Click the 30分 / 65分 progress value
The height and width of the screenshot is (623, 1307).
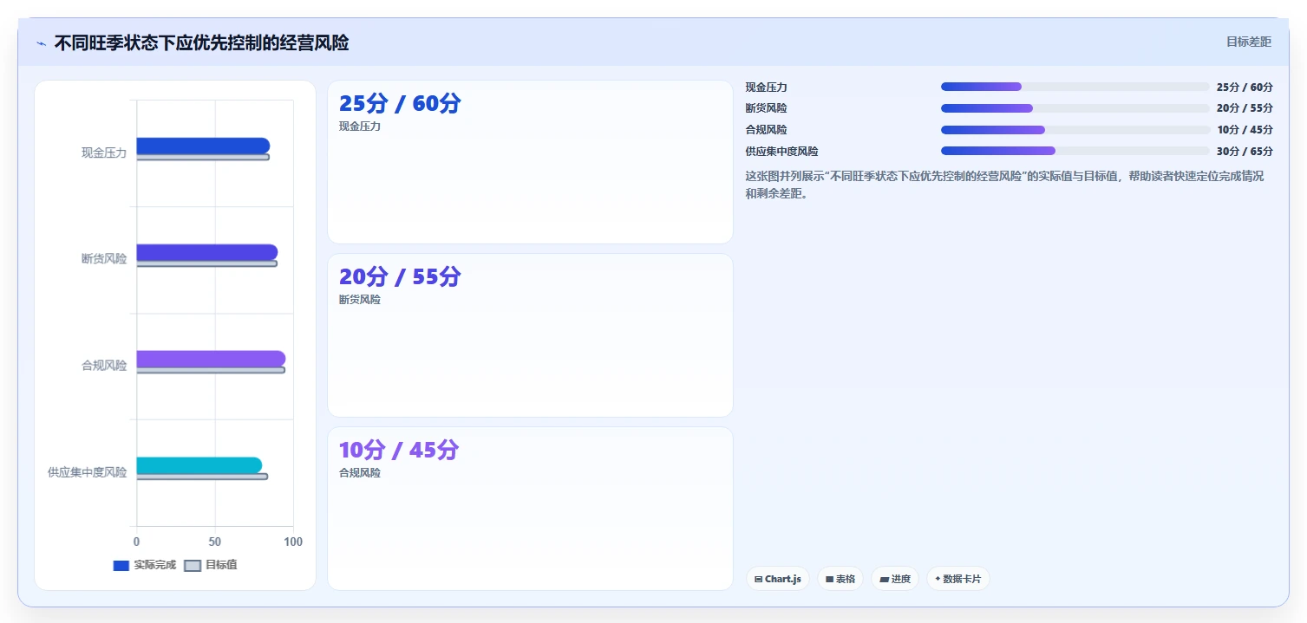[x=1245, y=152]
